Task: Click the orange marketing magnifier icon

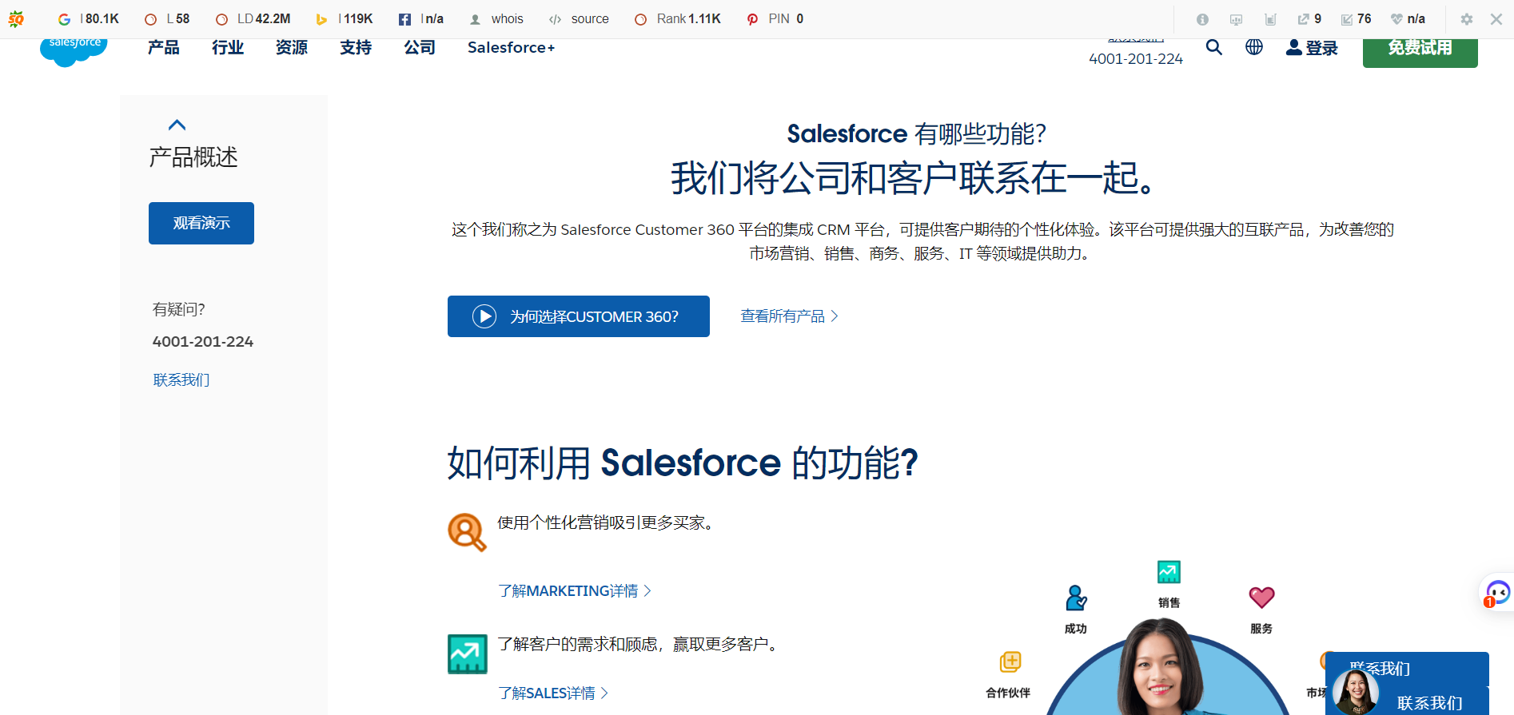Action: click(x=468, y=532)
